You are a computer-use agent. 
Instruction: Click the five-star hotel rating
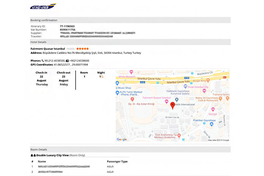click(x=82, y=49)
